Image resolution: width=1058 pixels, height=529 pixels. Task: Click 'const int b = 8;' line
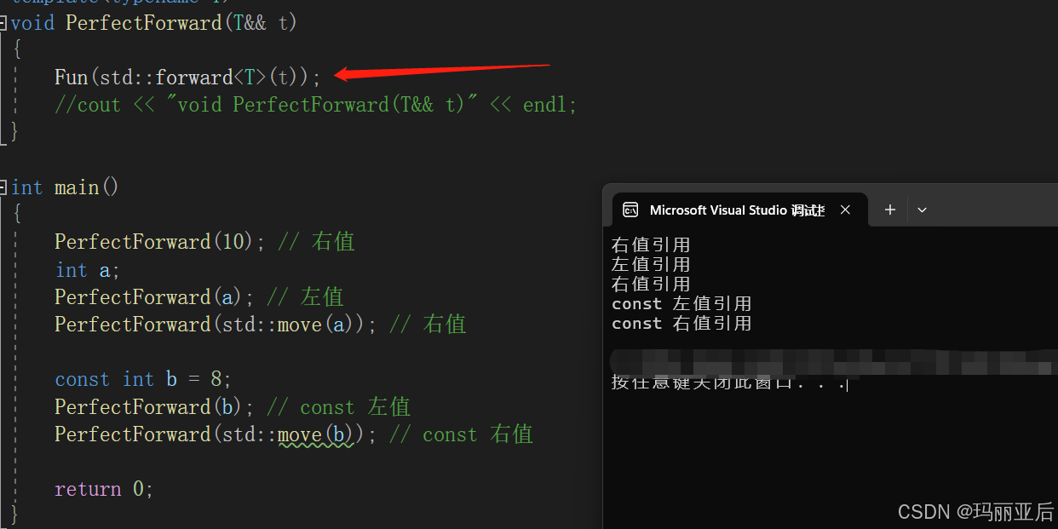143,379
